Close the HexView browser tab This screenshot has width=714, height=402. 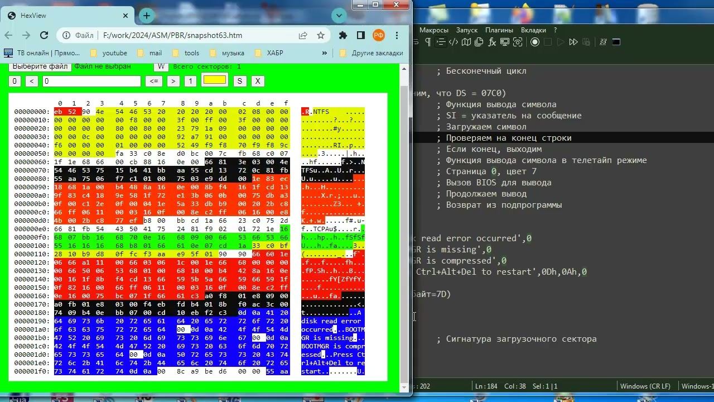[x=126, y=16]
